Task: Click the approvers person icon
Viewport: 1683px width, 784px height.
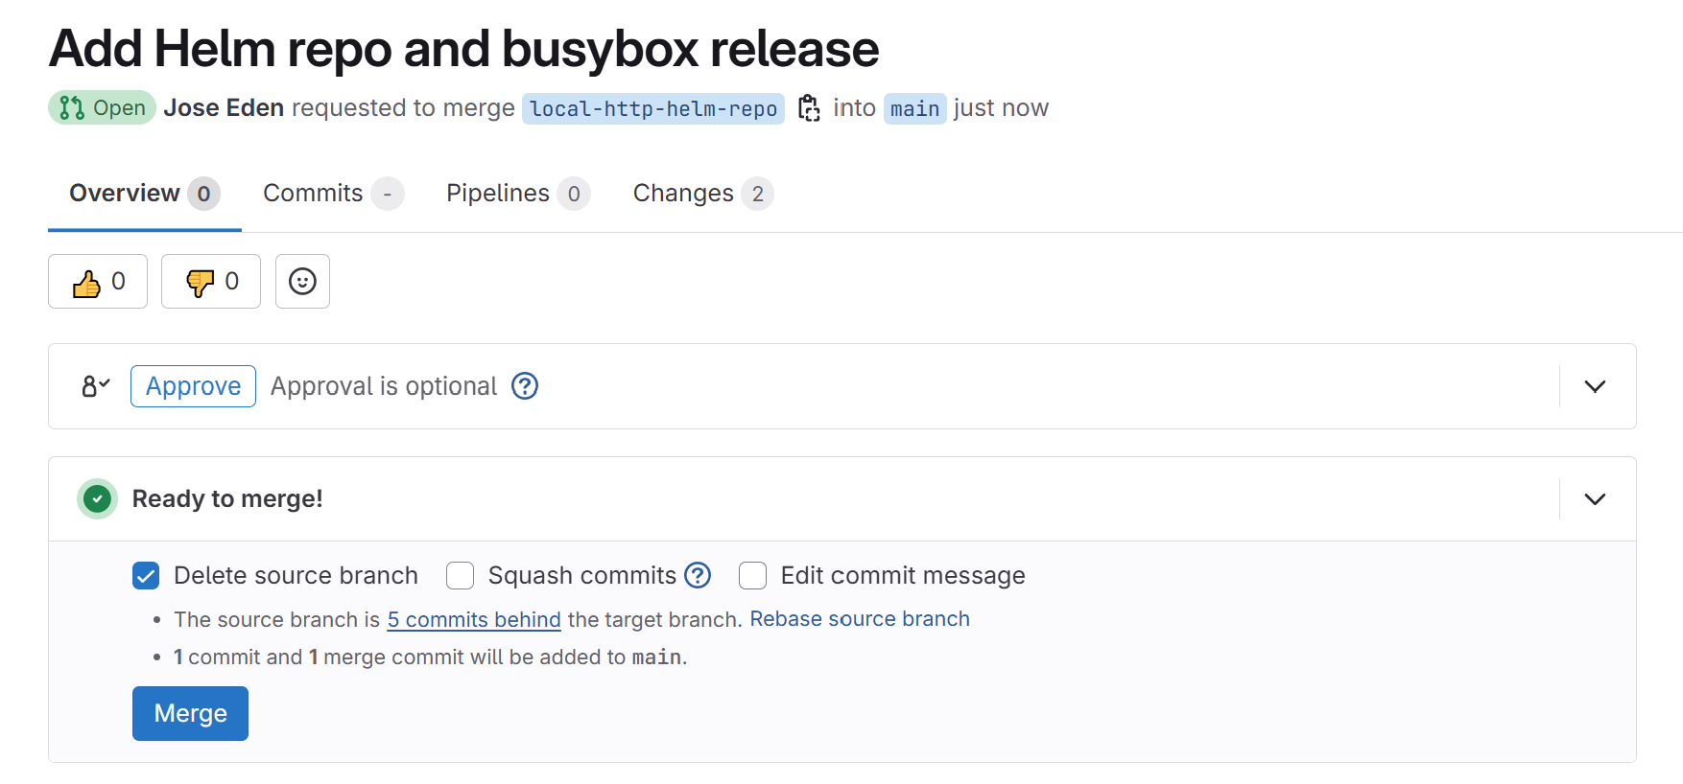Action: (96, 386)
